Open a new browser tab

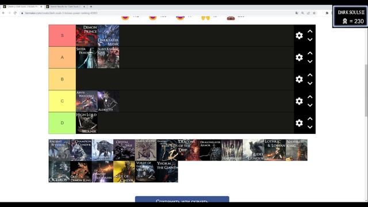click(x=91, y=6)
